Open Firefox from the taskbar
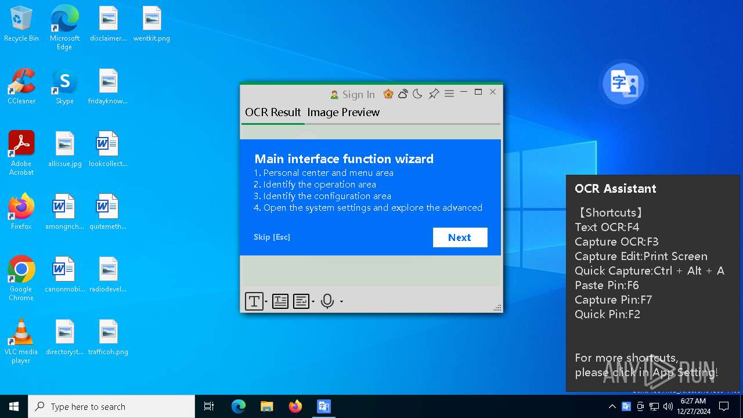 tap(295, 406)
